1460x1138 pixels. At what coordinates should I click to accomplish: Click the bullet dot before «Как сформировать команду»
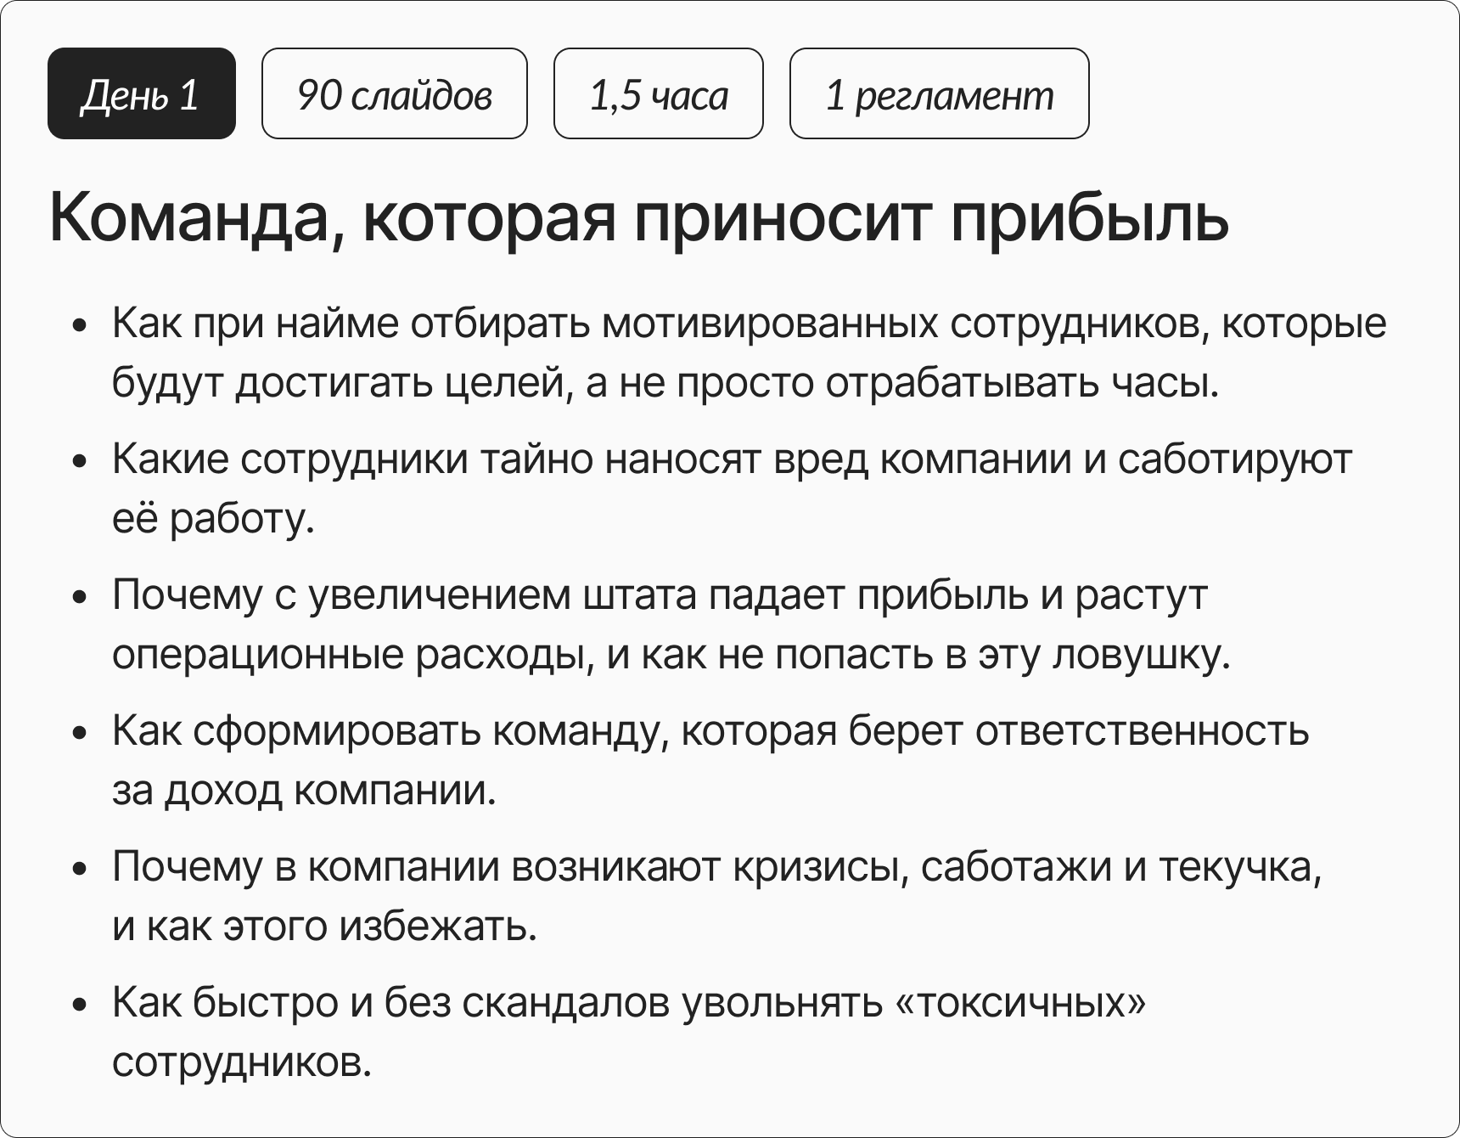[x=81, y=733]
